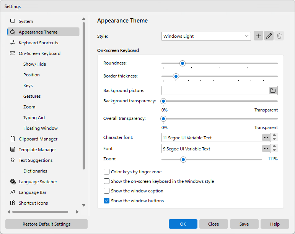
Task: Click sidebar scroll up arrow
Action: [84, 19]
